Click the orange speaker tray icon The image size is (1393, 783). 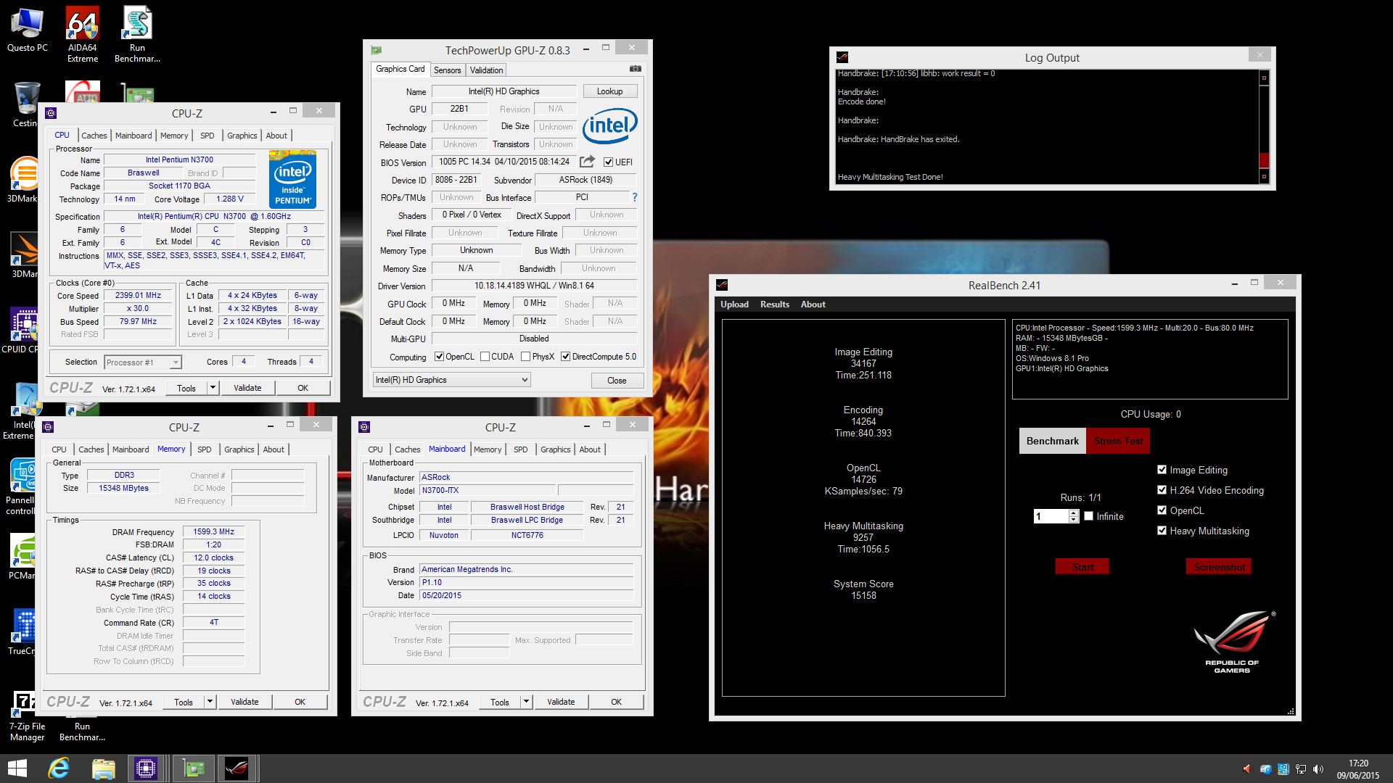tap(1247, 768)
